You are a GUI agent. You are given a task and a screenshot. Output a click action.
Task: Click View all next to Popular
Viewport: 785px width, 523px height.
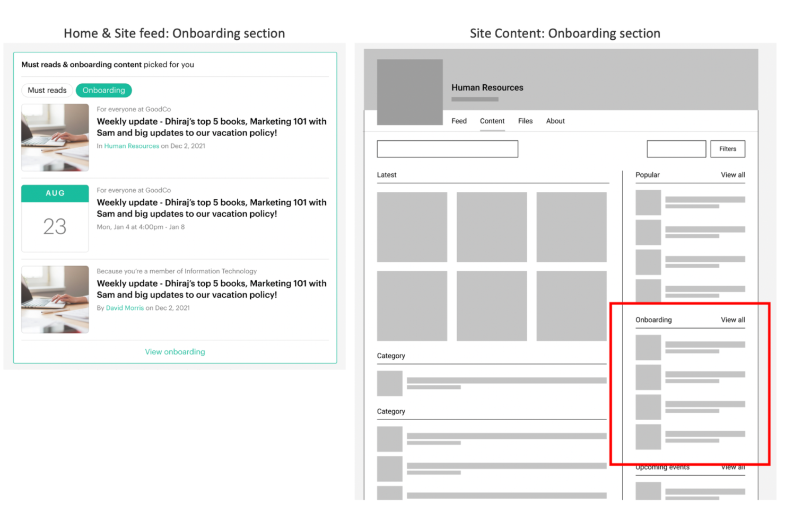(732, 175)
